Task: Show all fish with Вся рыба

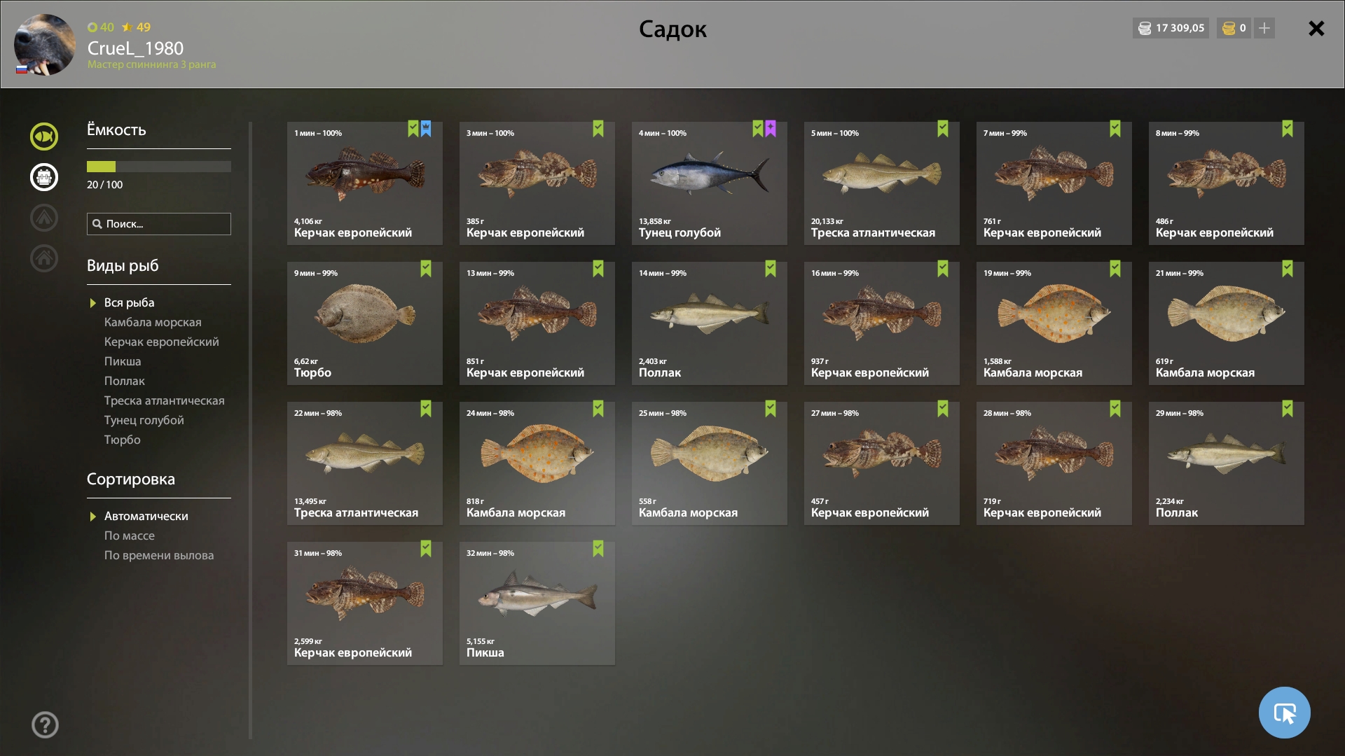Action: tap(129, 302)
